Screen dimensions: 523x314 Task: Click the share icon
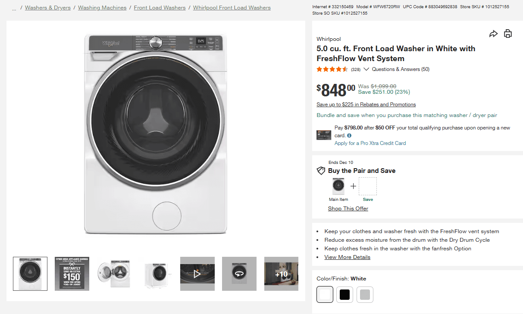pos(493,33)
